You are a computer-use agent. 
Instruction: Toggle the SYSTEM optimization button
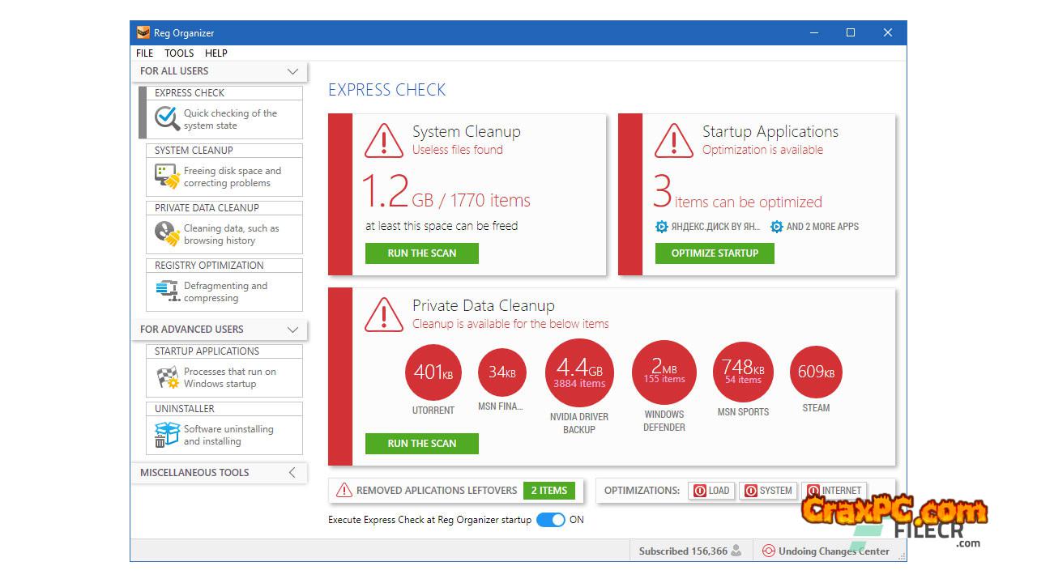click(x=768, y=491)
